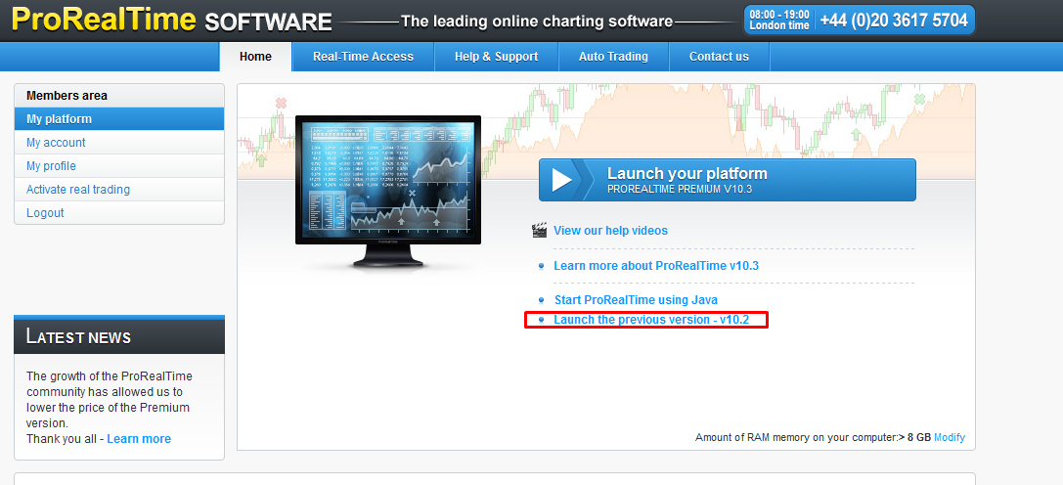This screenshot has width=1063, height=485.
Task: Open the Contact us tab
Action: [720, 57]
